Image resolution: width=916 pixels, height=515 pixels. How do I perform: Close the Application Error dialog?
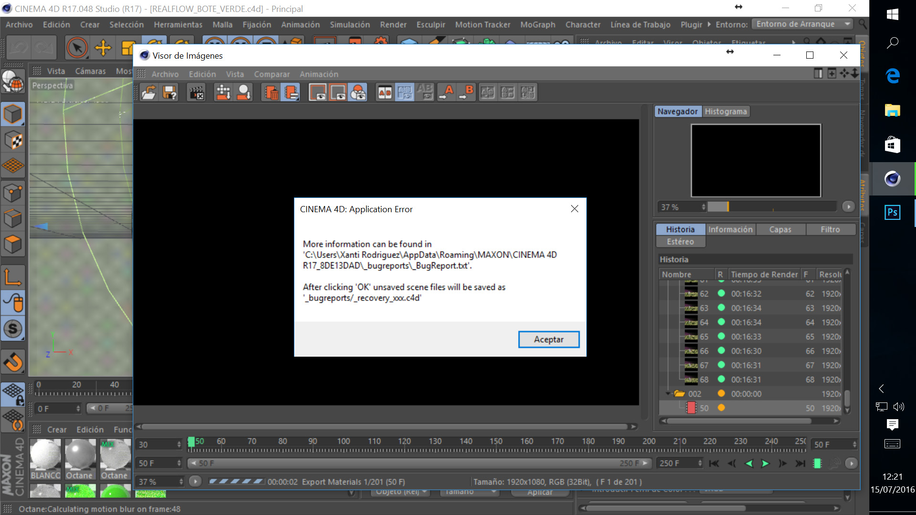(574, 209)
